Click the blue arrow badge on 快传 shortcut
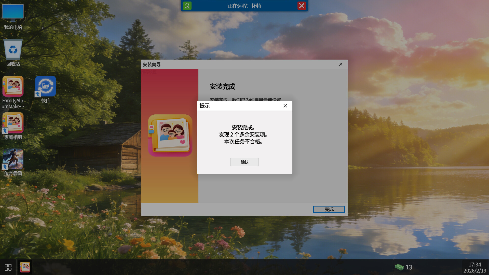This screenshot has width=489, height=275. [x=37, y=94]
